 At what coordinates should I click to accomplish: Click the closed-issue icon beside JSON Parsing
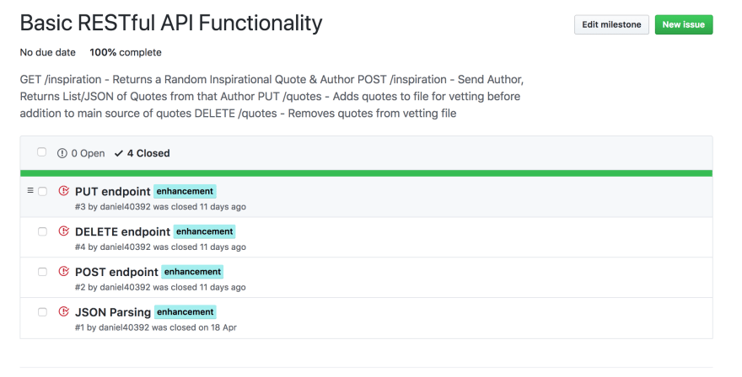point(63,311)
